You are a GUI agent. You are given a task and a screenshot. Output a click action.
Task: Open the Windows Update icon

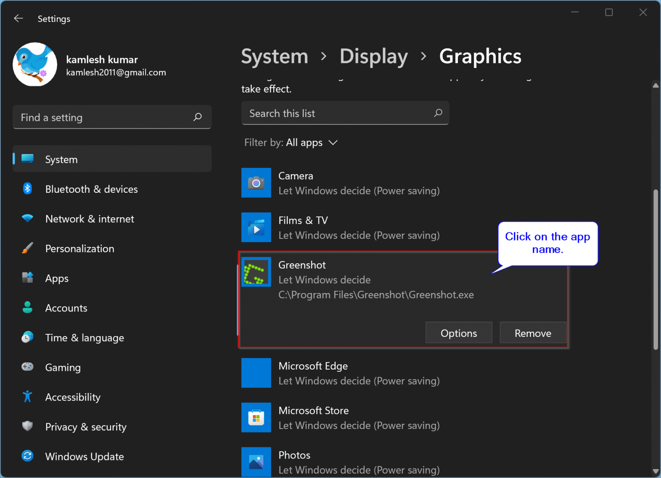(27, 456)
